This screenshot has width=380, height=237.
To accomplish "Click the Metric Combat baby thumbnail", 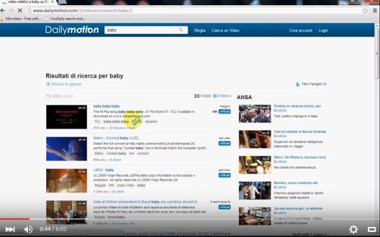I will (66, 149).
